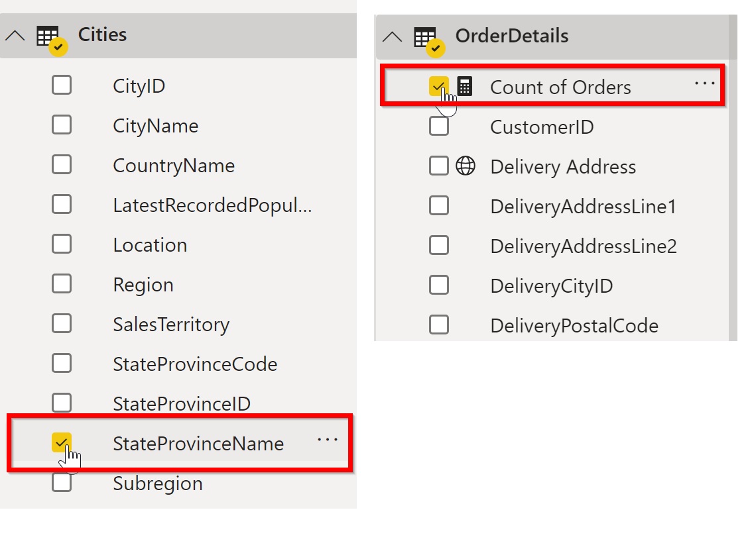Screen dimensions: 752x553
Task: Click the OrderDetails panel vertical scrollbar
Action: pyautogui.click(x=733, y=199)
